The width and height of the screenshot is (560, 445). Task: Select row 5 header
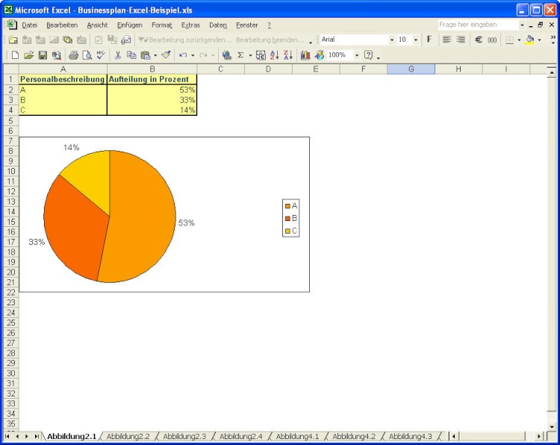[x=10, y=121]
